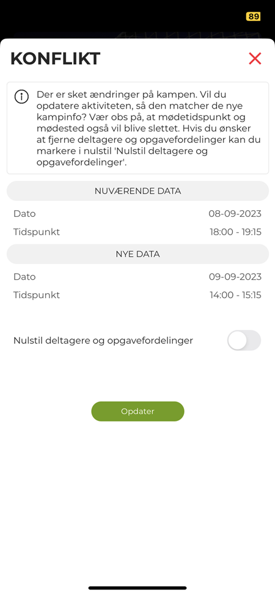Tap the home indicator bar at bottom

point(137,588)
